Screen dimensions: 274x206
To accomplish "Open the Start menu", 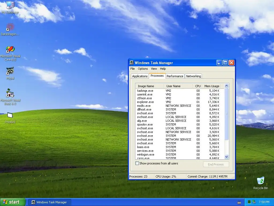I will (13, 202).
